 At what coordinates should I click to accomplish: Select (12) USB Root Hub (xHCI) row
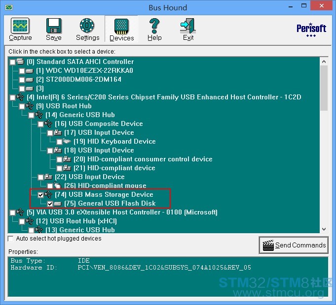pos(76,221)
